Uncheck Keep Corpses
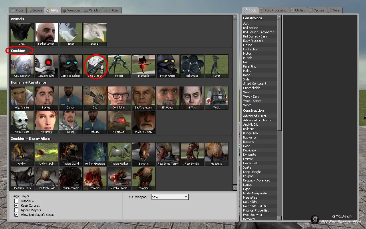 point(16,206)
